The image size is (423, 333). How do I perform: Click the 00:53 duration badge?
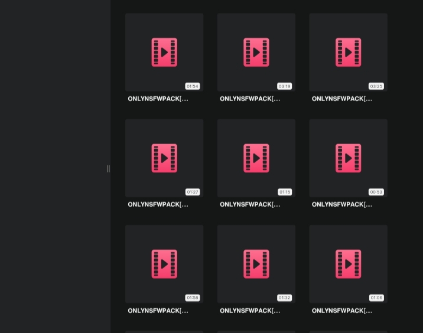pos(376,192)
